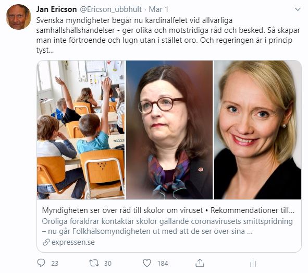Open the share upload icon

pos(200,263)
